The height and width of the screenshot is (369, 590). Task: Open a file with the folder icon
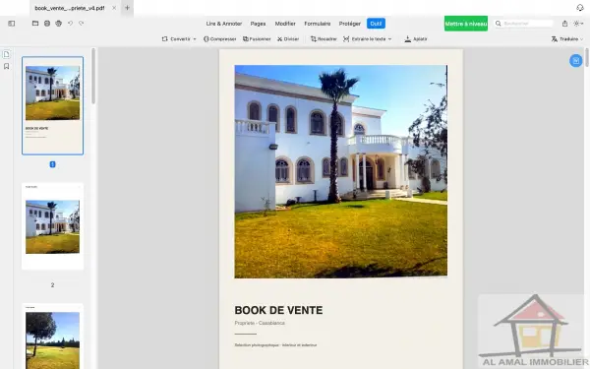pyautogui.click(x=35, y=24)
